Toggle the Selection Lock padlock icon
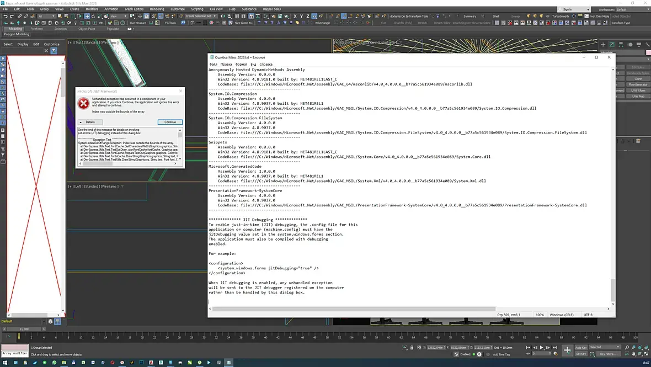651x367 pixels. click(412, 348)
